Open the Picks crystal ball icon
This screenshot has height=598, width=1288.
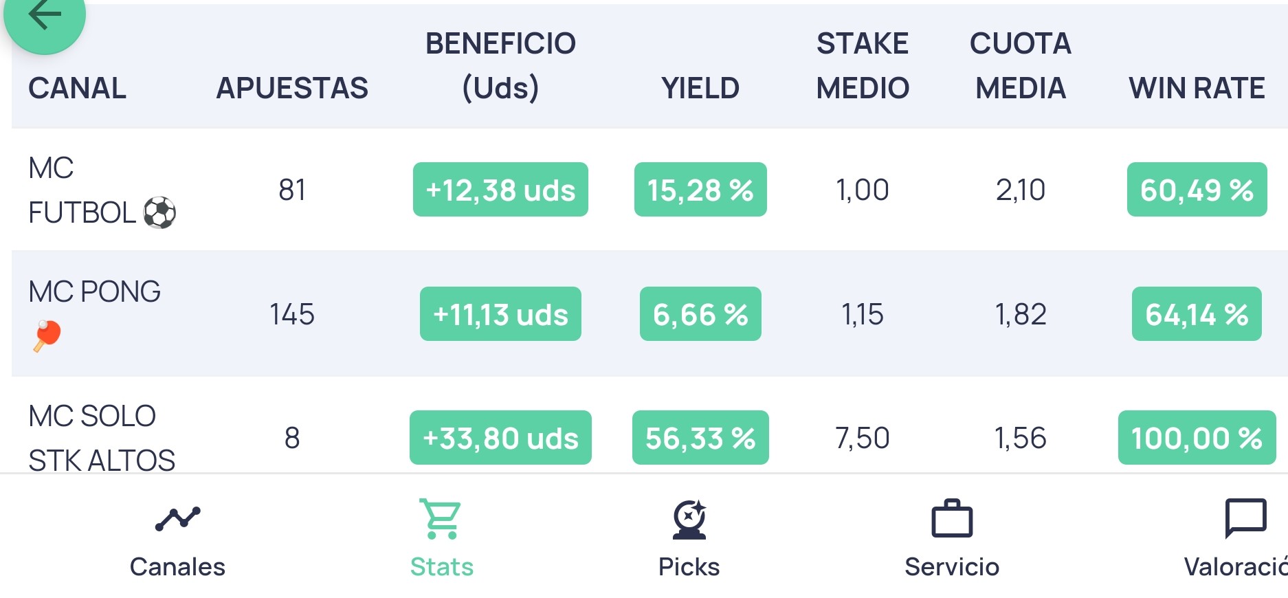click(689, 519)
